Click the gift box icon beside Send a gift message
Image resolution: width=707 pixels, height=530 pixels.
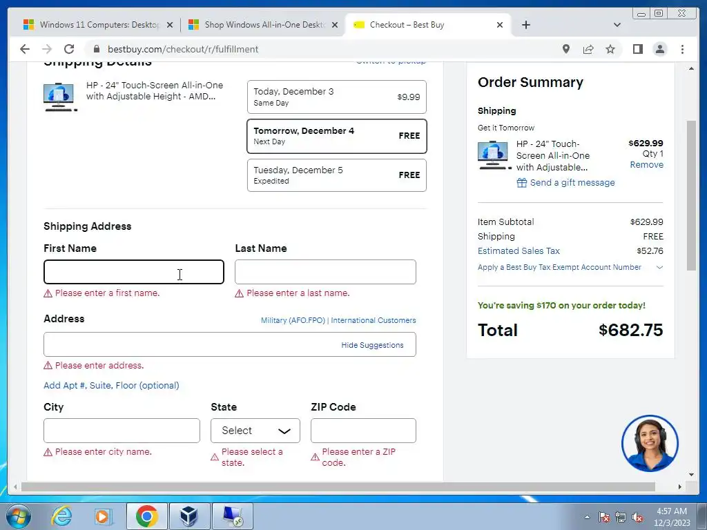[x=522, y=182]
